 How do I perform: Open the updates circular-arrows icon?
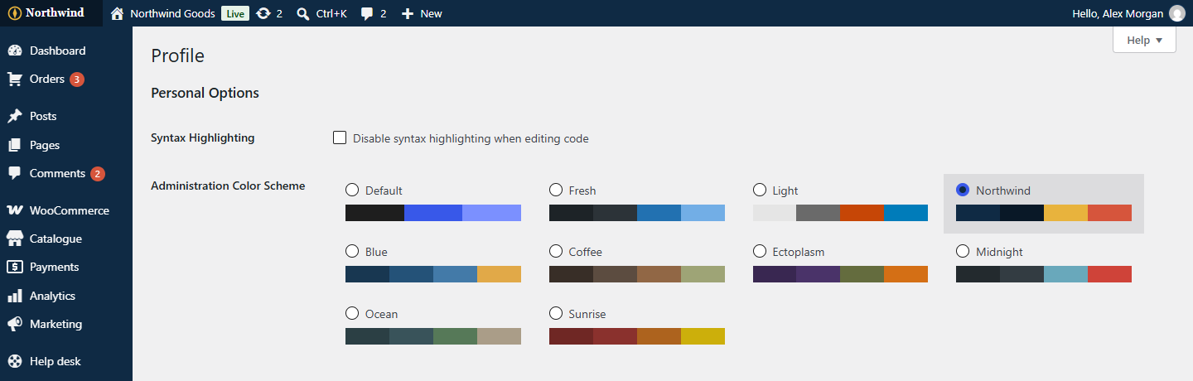263,13
